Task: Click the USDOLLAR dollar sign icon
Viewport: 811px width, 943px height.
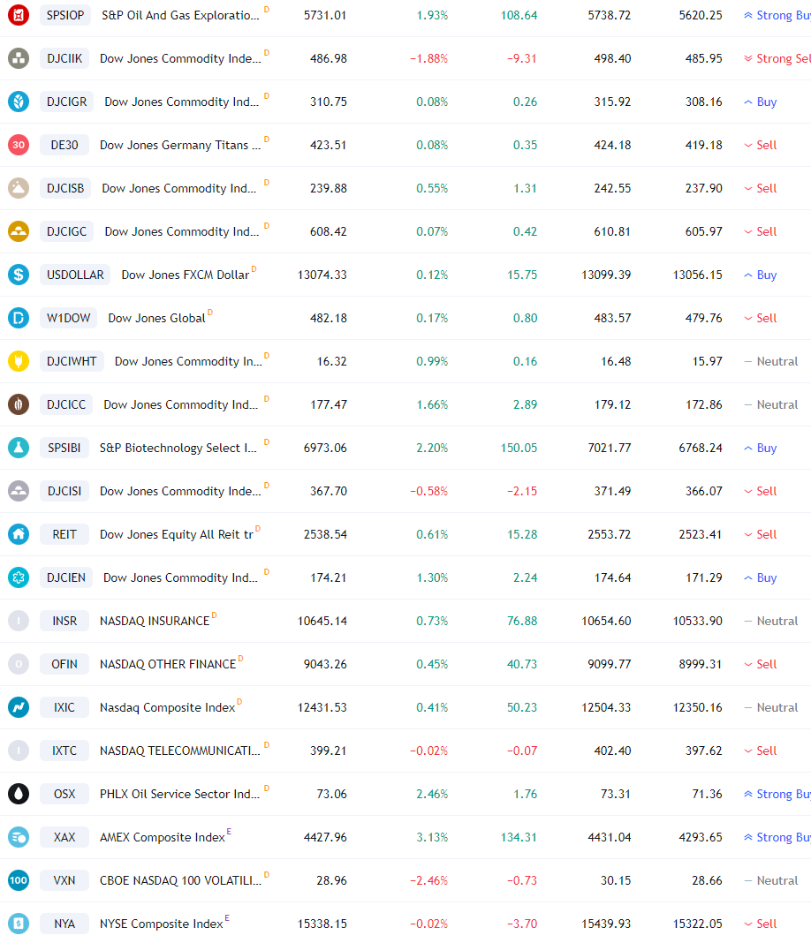Action: pos(19,275)
